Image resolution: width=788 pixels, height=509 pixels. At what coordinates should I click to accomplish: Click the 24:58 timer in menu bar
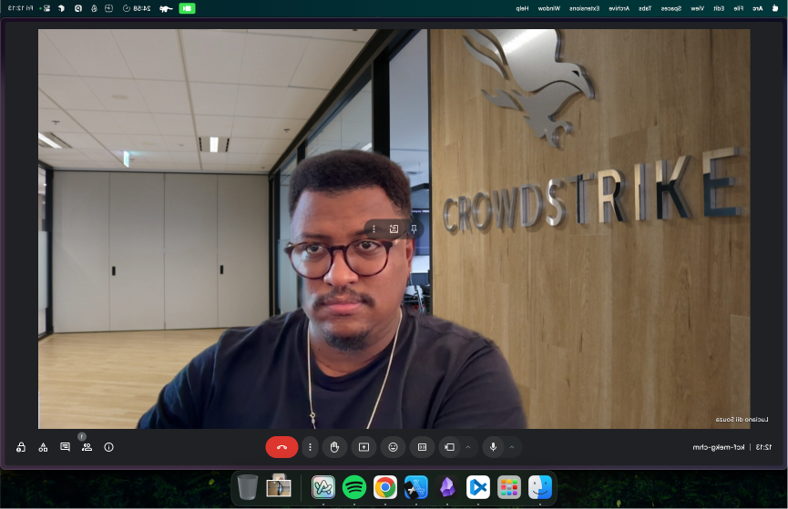coord(137,8)
